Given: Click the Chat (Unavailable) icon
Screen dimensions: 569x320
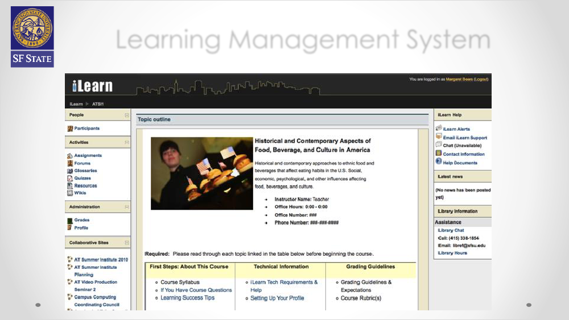Looking at the screenshot, I should point(439,144).
